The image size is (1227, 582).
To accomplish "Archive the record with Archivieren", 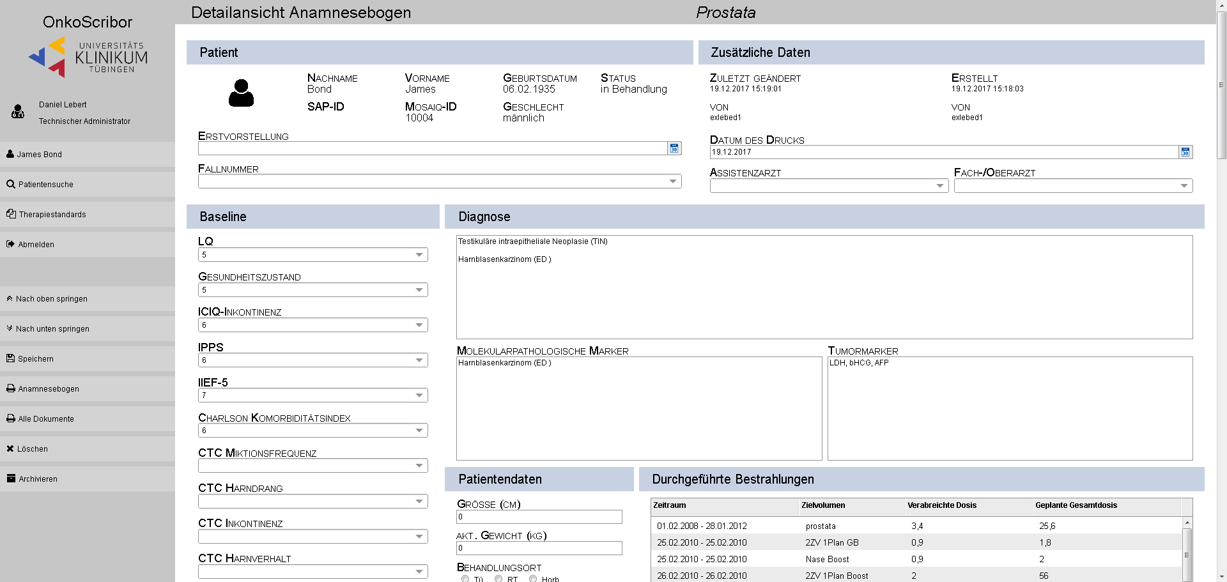I will 88,479.
